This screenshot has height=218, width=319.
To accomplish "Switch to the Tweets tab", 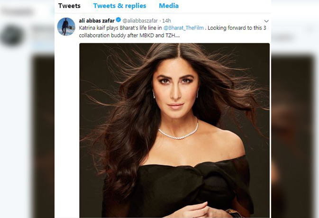I will [x=69, y=6].
